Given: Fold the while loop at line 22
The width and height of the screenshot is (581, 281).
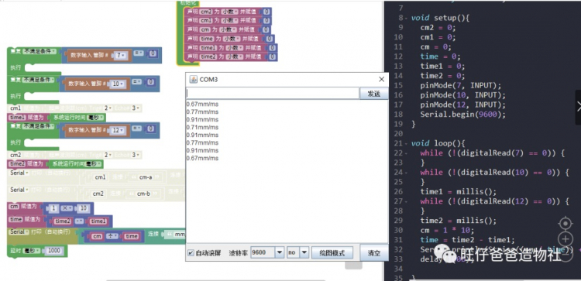Looking at the screenshot, I should [407, 153].
